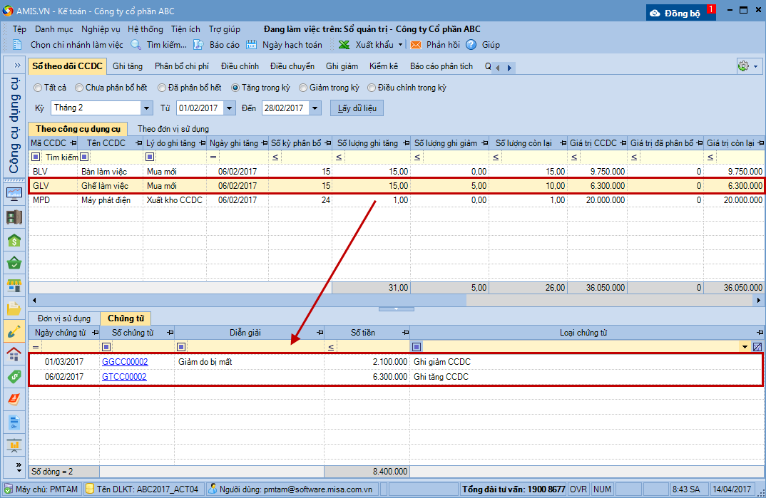Screen dimensions: 766x498
Task: Switch to the Ghi tăng tab
Action: click(128, 66)
